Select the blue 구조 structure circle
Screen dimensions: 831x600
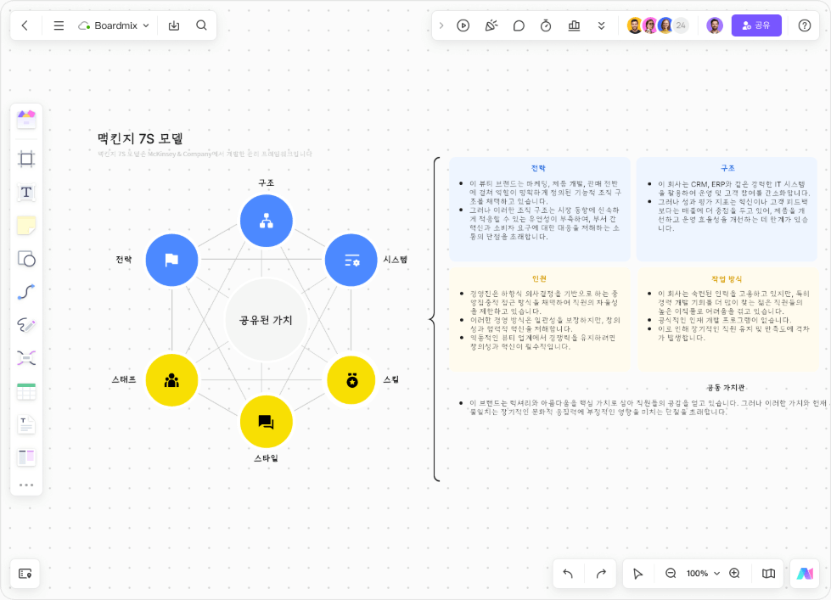[x=266, y=221]
